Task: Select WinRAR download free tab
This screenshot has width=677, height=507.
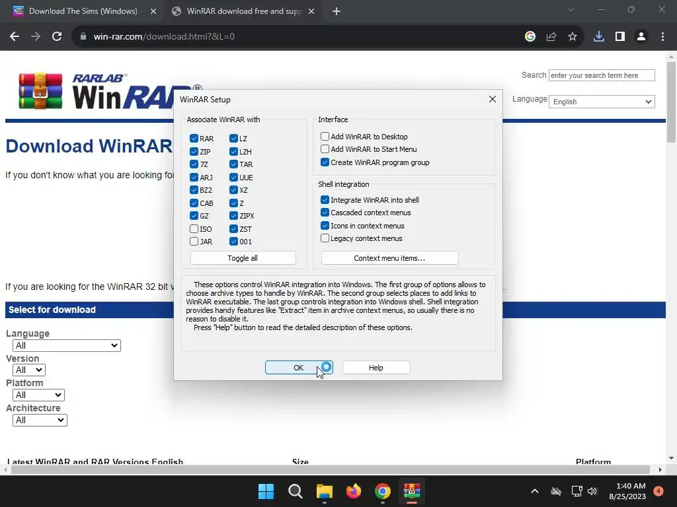Action: pos(244,12)
